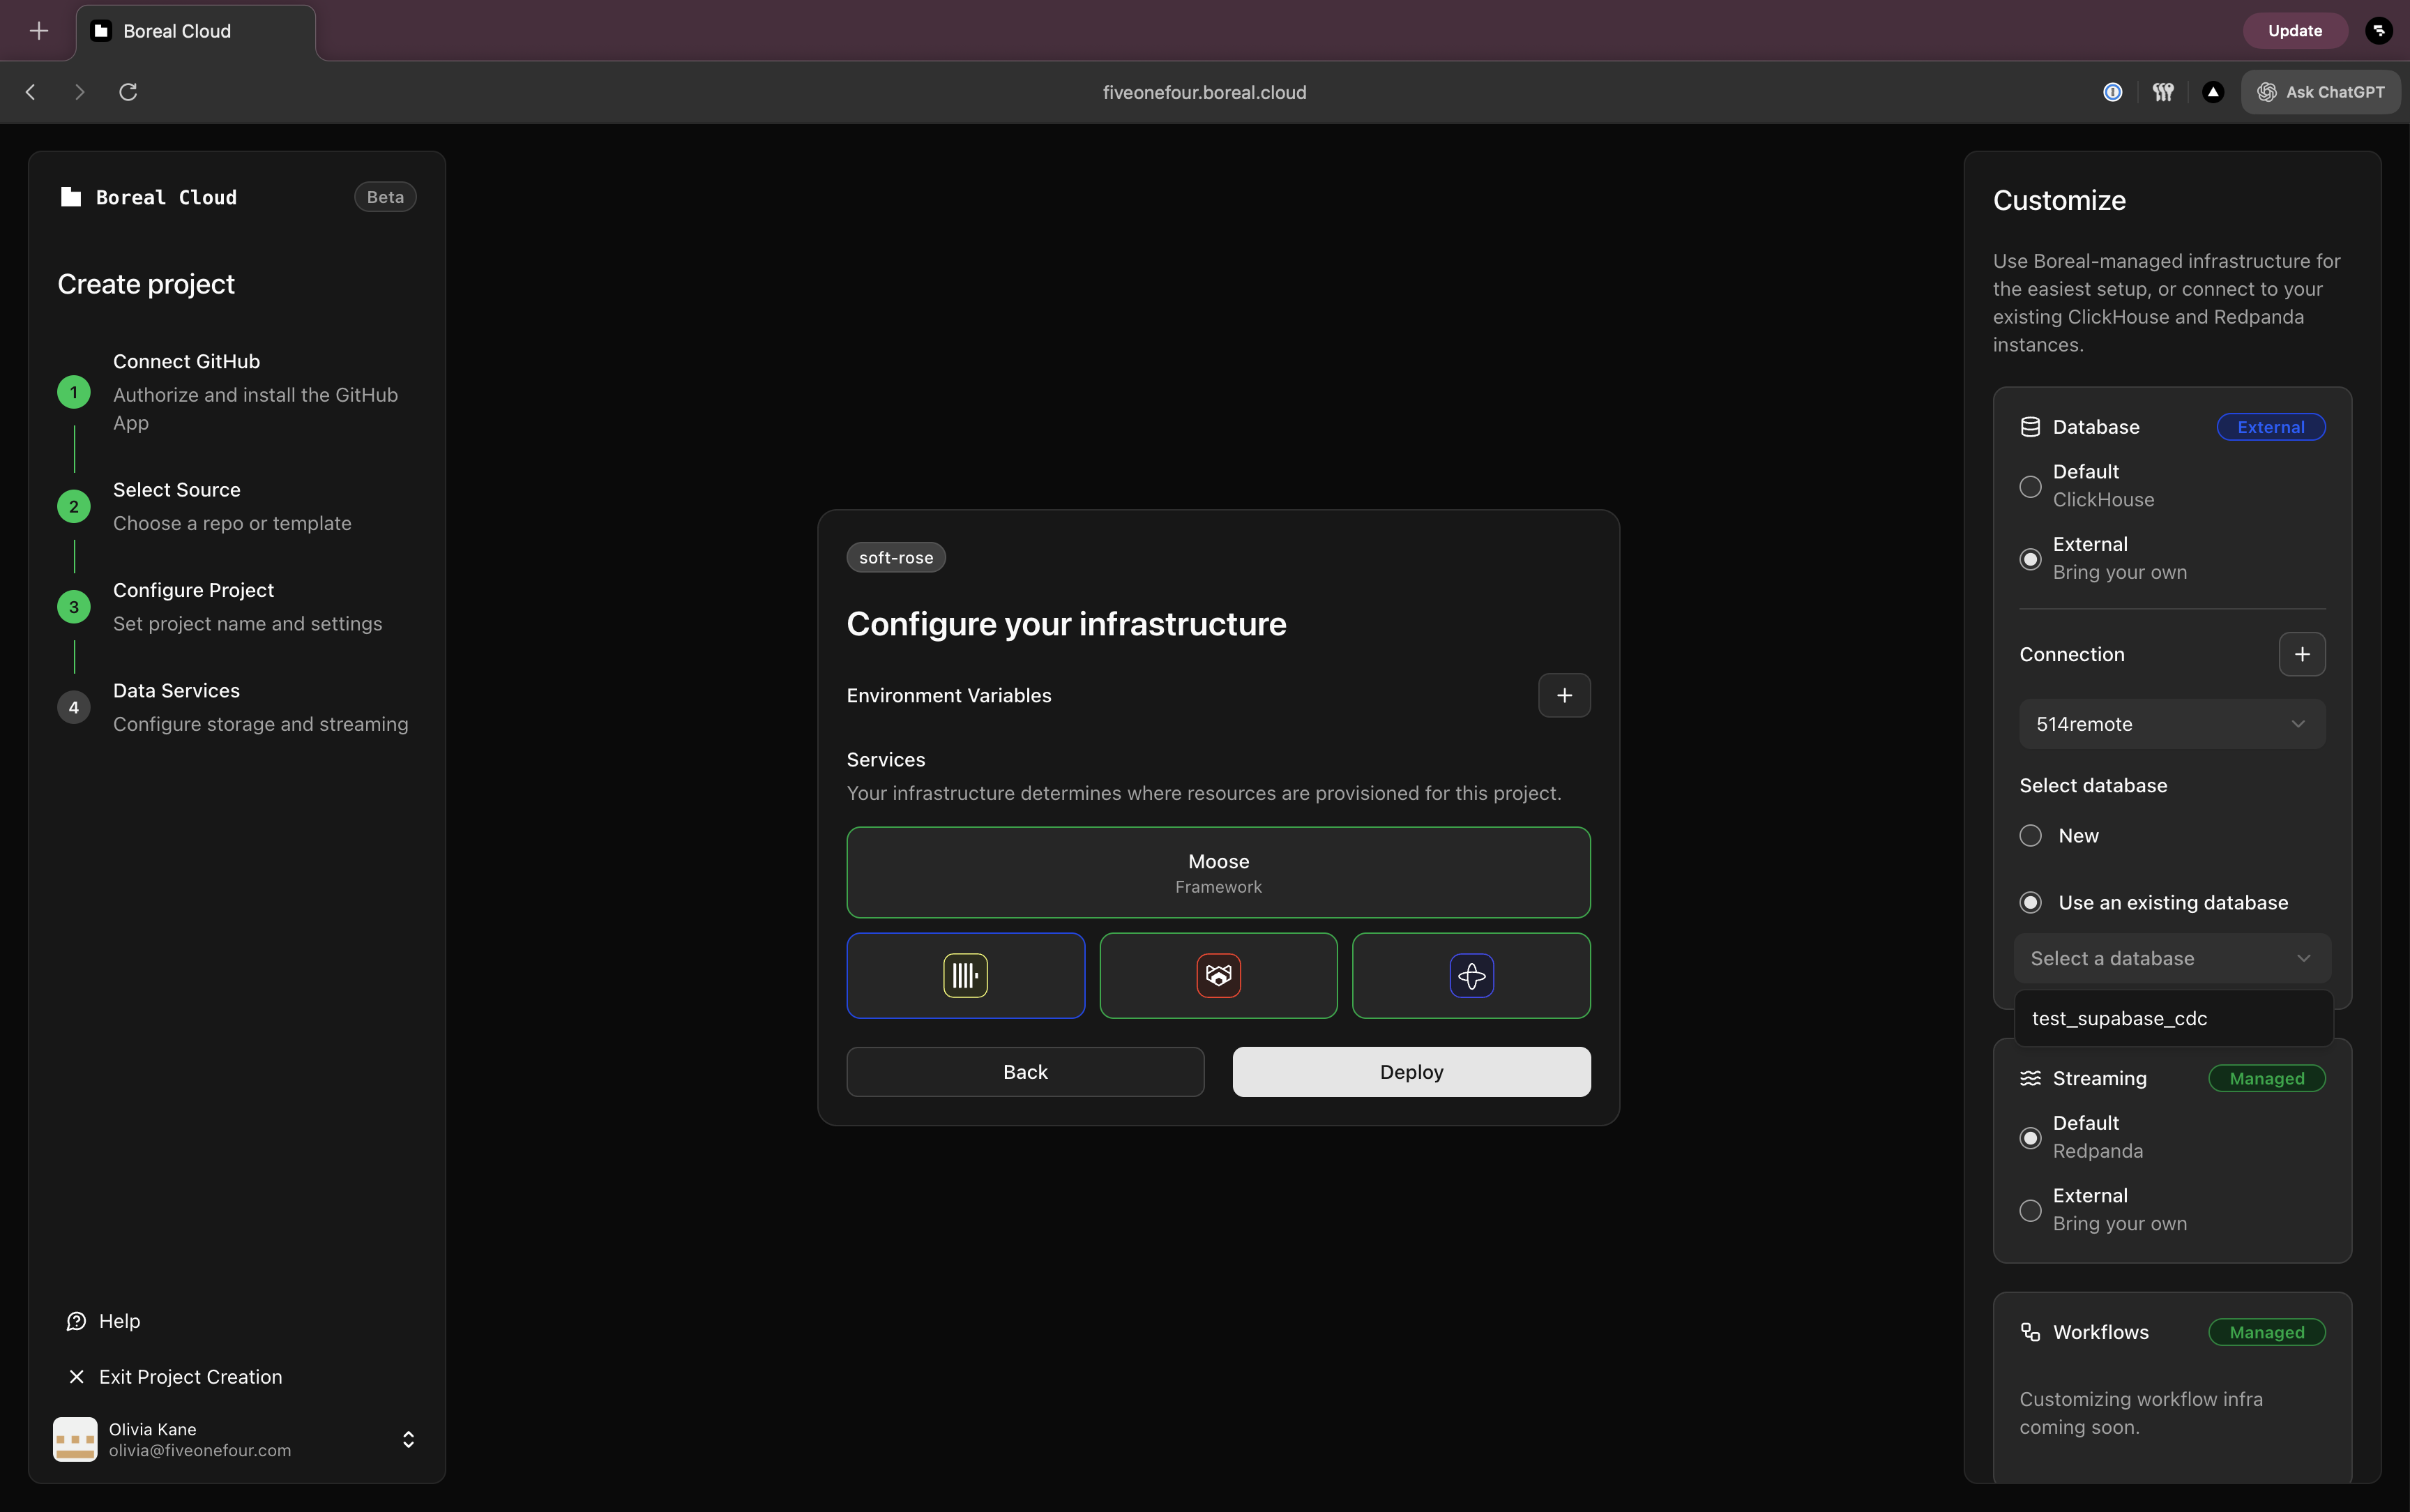The height and width of the screenshot is (1512, 2410).
Task: Expand the Select a database dropdown
Action: [x=2171, y=958]
